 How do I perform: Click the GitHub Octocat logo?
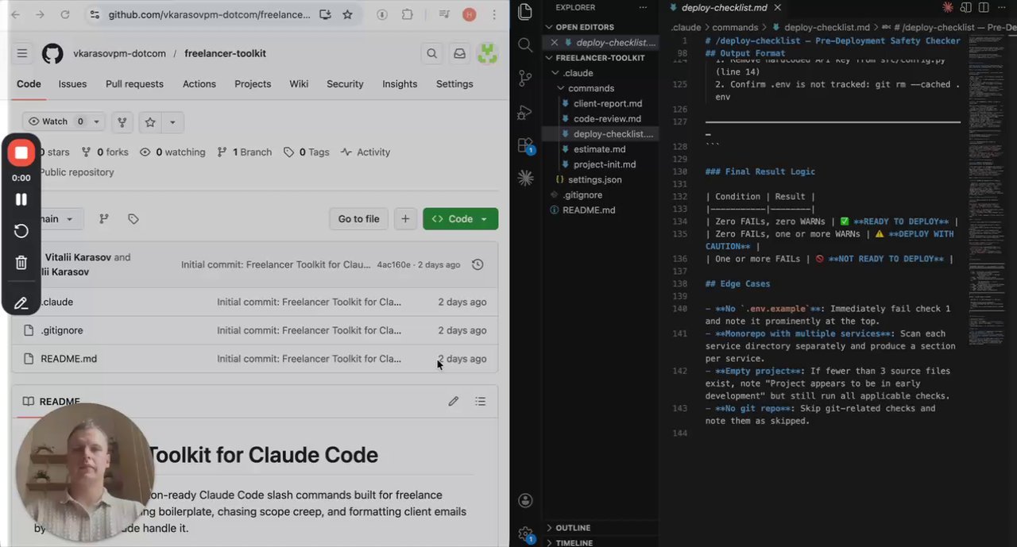[x=52, y=53]
